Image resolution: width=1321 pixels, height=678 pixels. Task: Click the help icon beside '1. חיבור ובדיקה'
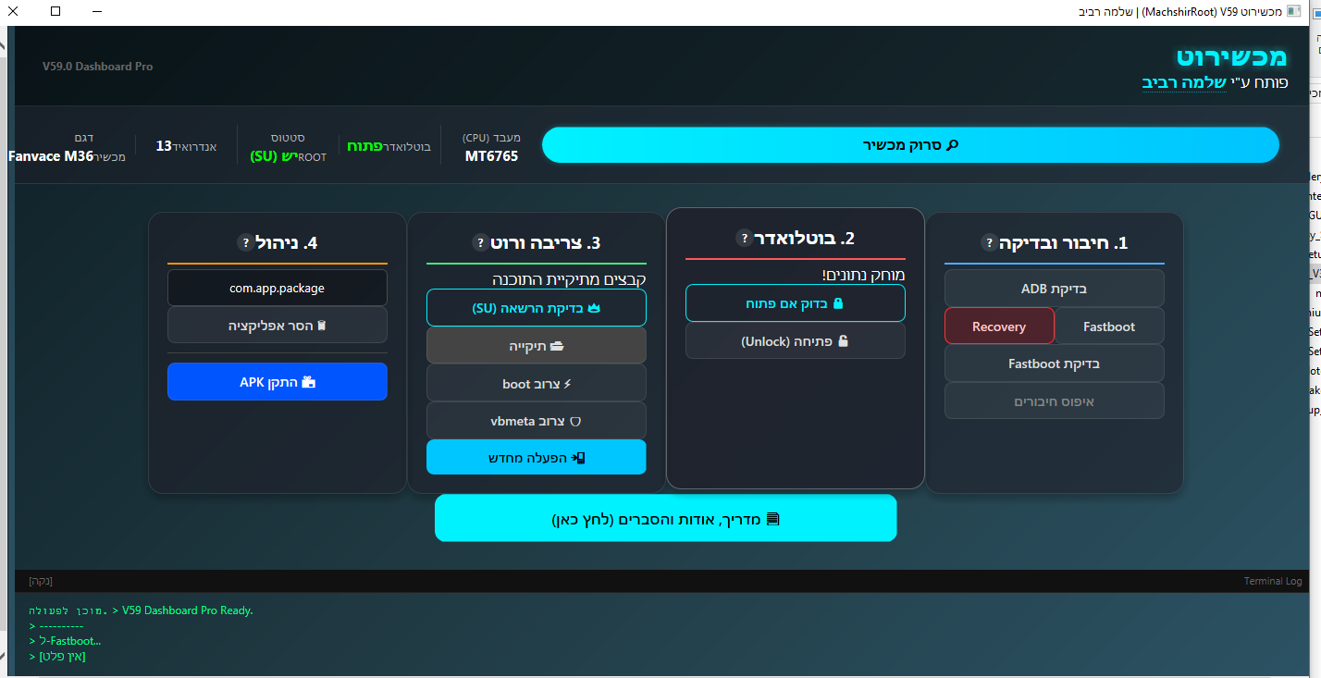(x=990, y=243)
